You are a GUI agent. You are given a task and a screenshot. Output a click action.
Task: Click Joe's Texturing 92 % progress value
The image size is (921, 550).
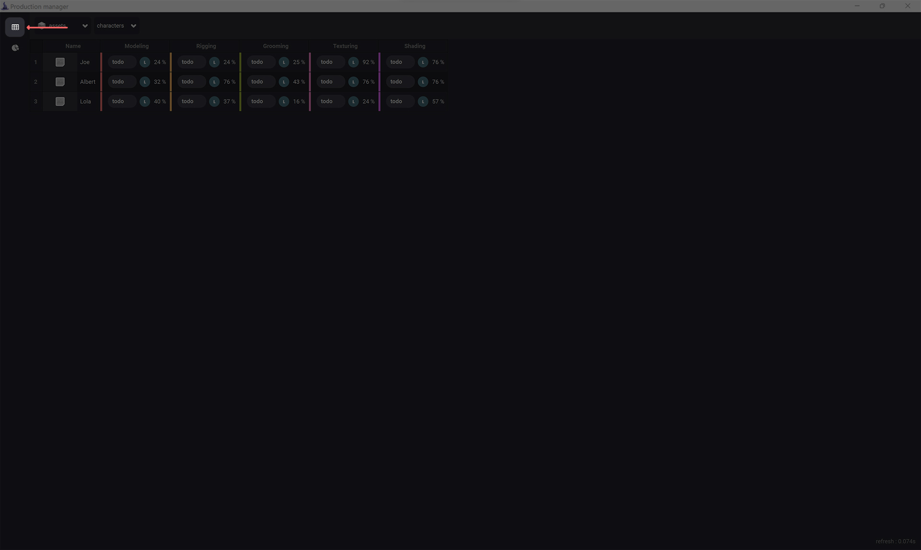pos(368,62)
